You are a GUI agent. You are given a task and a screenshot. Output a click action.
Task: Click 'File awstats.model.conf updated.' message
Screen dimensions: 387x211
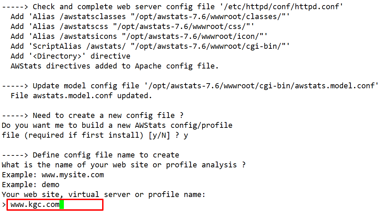tap(81, 96)
